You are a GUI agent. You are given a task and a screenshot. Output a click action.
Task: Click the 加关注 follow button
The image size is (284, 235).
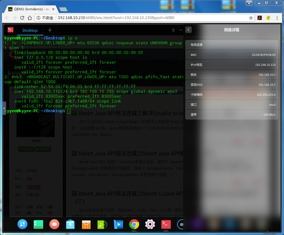pyautogui.click(x=26, y=149)
